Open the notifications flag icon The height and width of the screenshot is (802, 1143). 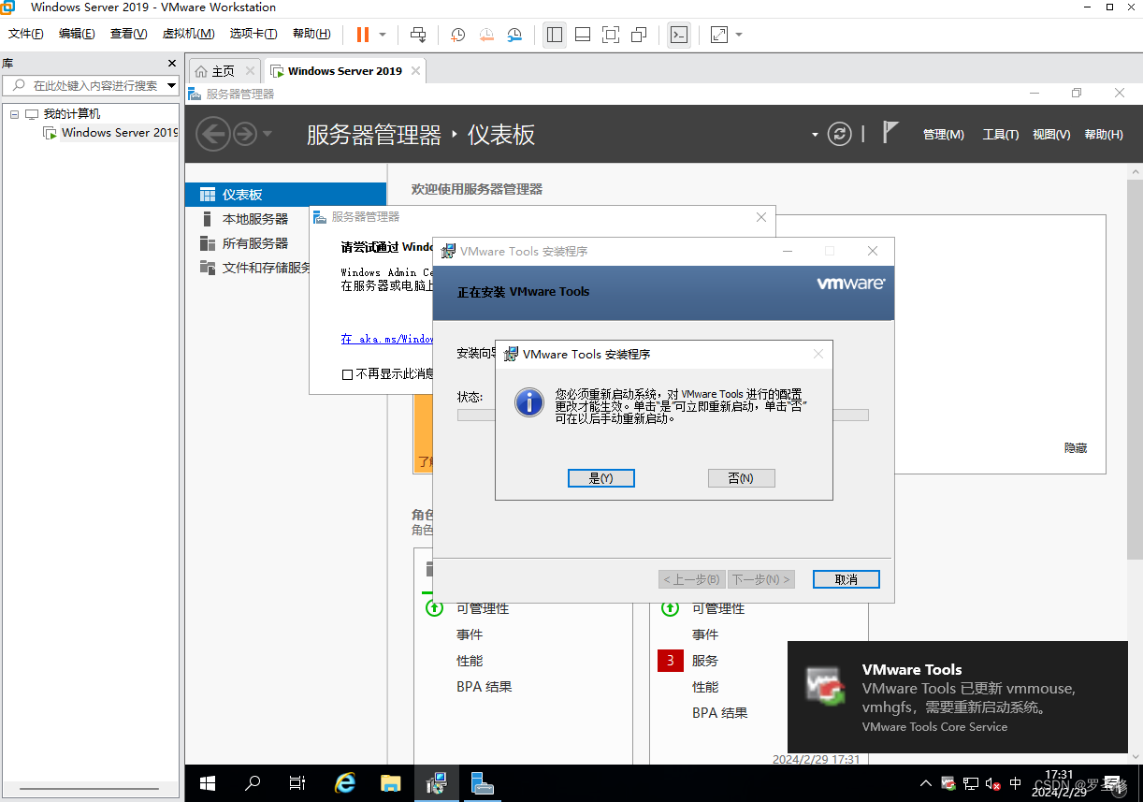890,132
